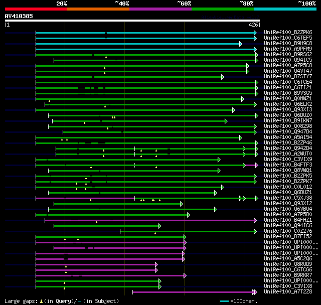This screenshot has width=321, height=305.
Task: Open the UniRef100_Q08298 label
Action: coord(288,126)
